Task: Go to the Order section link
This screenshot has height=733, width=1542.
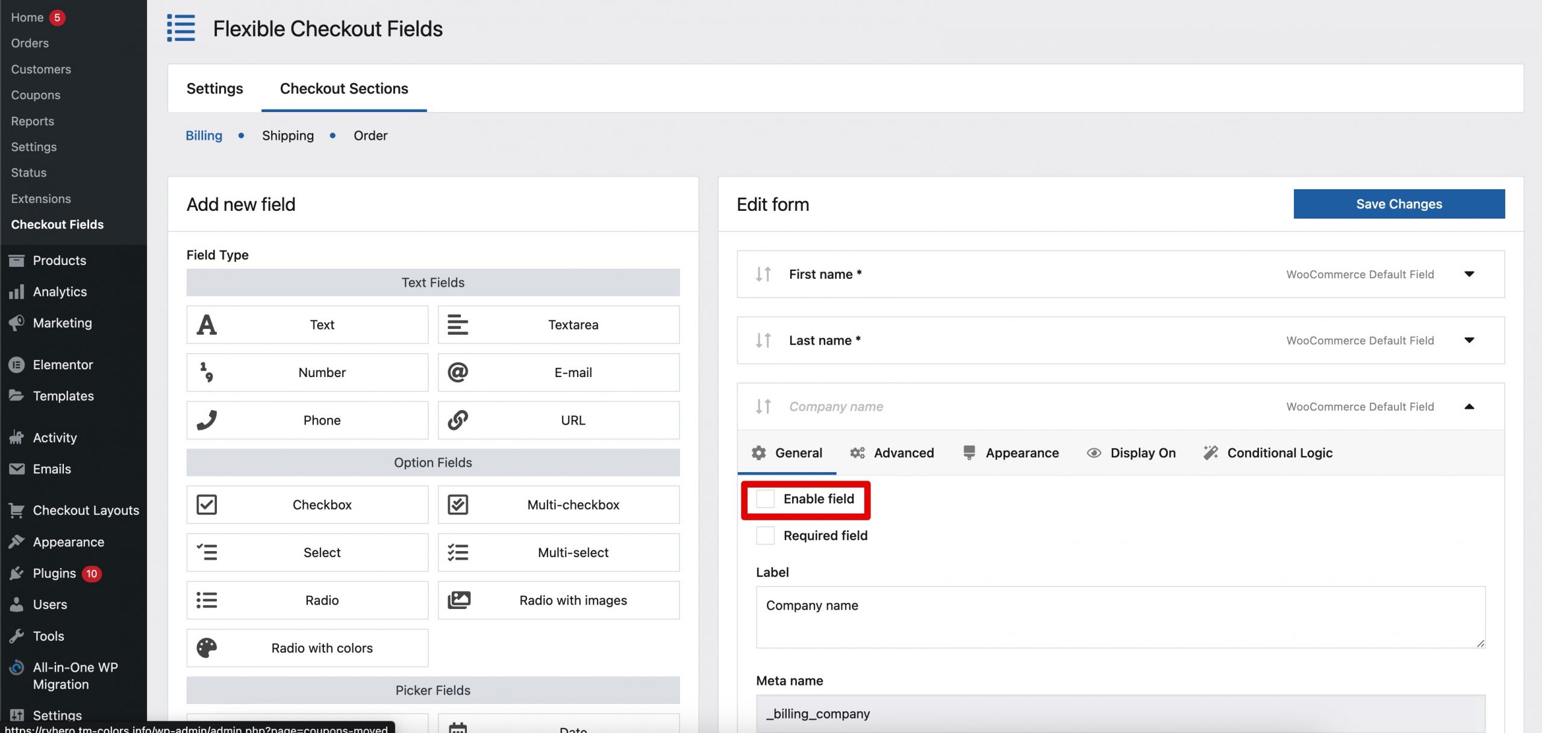Action: pos(370,136)
